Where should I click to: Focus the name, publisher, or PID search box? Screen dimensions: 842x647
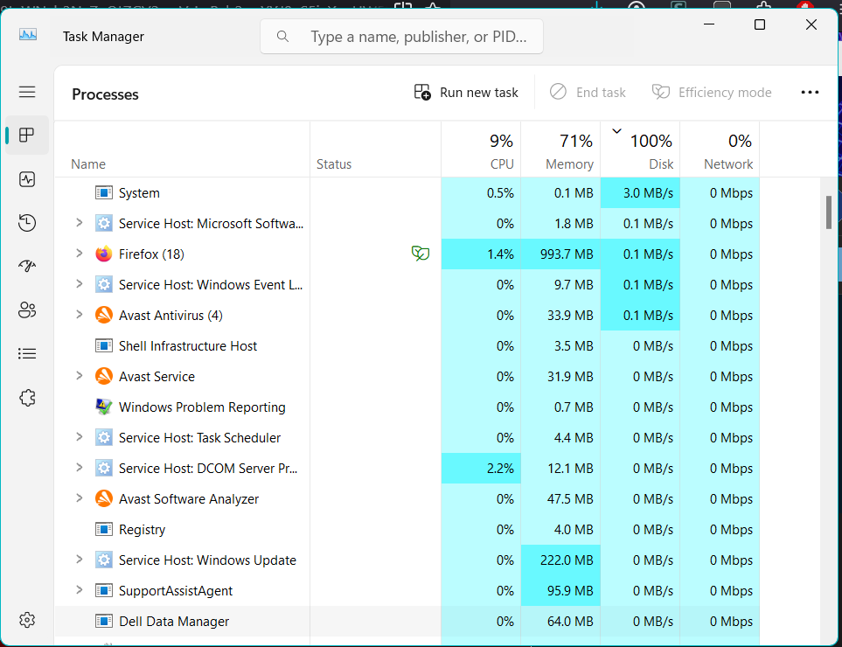pos(401,37)
